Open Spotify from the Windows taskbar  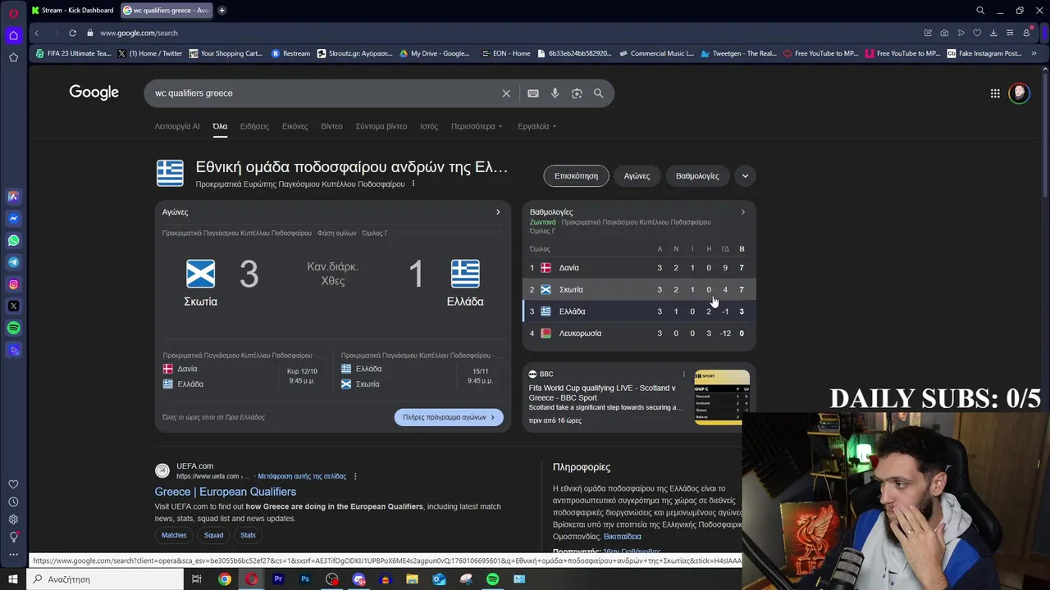coord(492,579)
